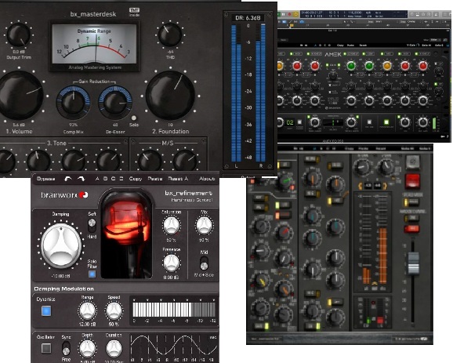Click the THD knob in bx_masterdesk
Screen dimensions: 453x363
tap(170, 34)
